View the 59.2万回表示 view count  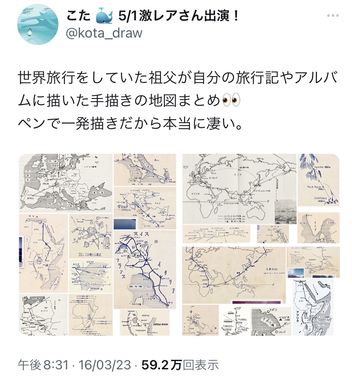[180, 365]
